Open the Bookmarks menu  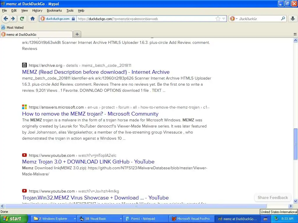click(x=54, y=10)
